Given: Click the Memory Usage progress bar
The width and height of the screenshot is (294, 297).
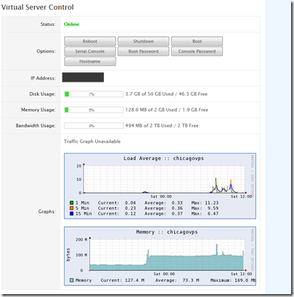Looking at the screenshot, I should pyautogui.click(x=94, y=110).
